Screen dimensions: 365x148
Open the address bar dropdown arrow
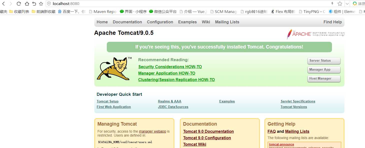point(347,4)
